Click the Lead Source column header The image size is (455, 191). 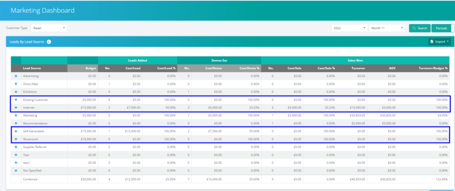[x=32, y=68]
